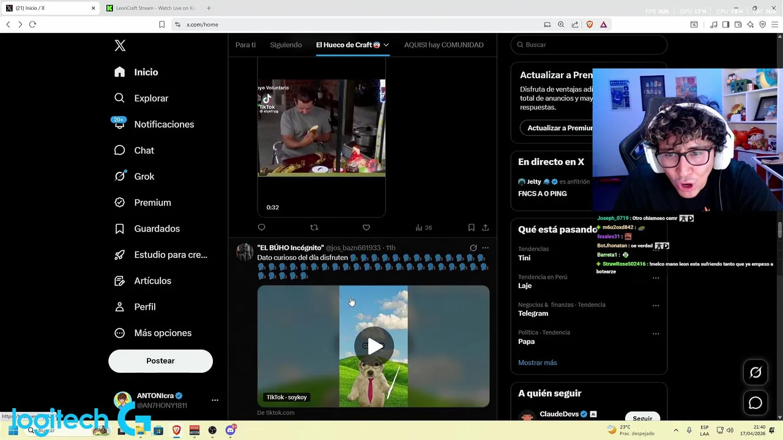Screen dimensions: 783x440
Task: Open Brave VPN shield icon
Action: pos(762,24)
